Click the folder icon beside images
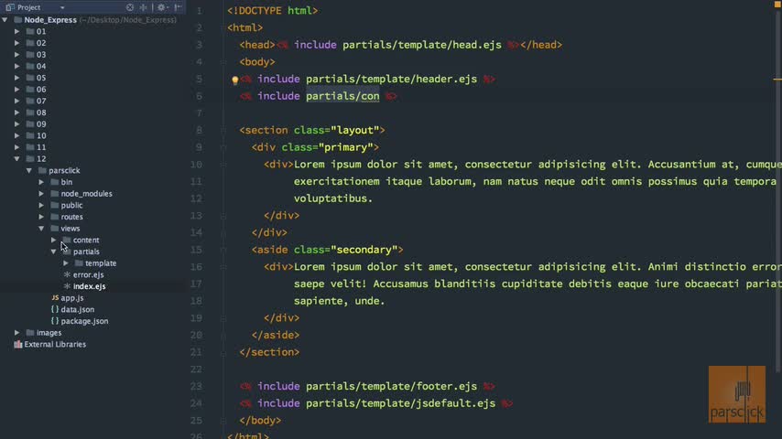 coord(30,332)
